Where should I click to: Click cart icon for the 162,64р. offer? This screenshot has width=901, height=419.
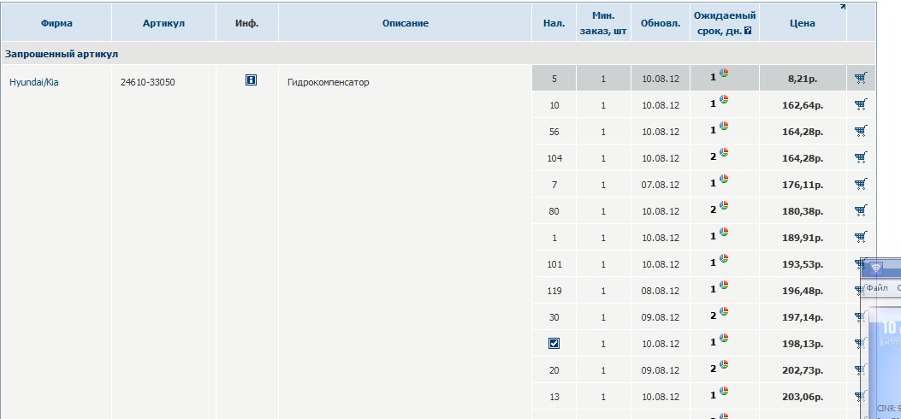[x=860, y=104]
